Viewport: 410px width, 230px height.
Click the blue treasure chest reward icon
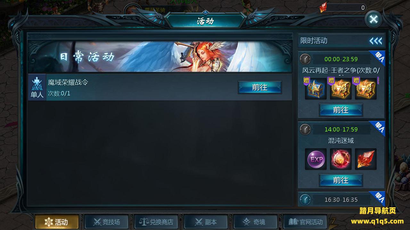coord(316,89)
